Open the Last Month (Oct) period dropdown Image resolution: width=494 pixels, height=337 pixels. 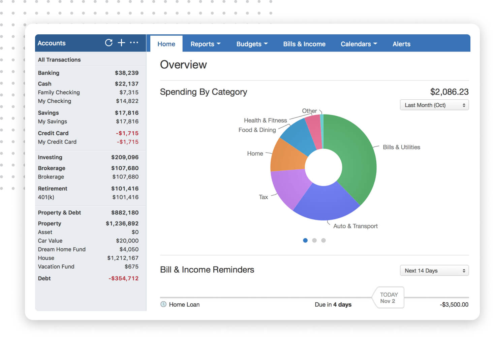pos(434,105)
